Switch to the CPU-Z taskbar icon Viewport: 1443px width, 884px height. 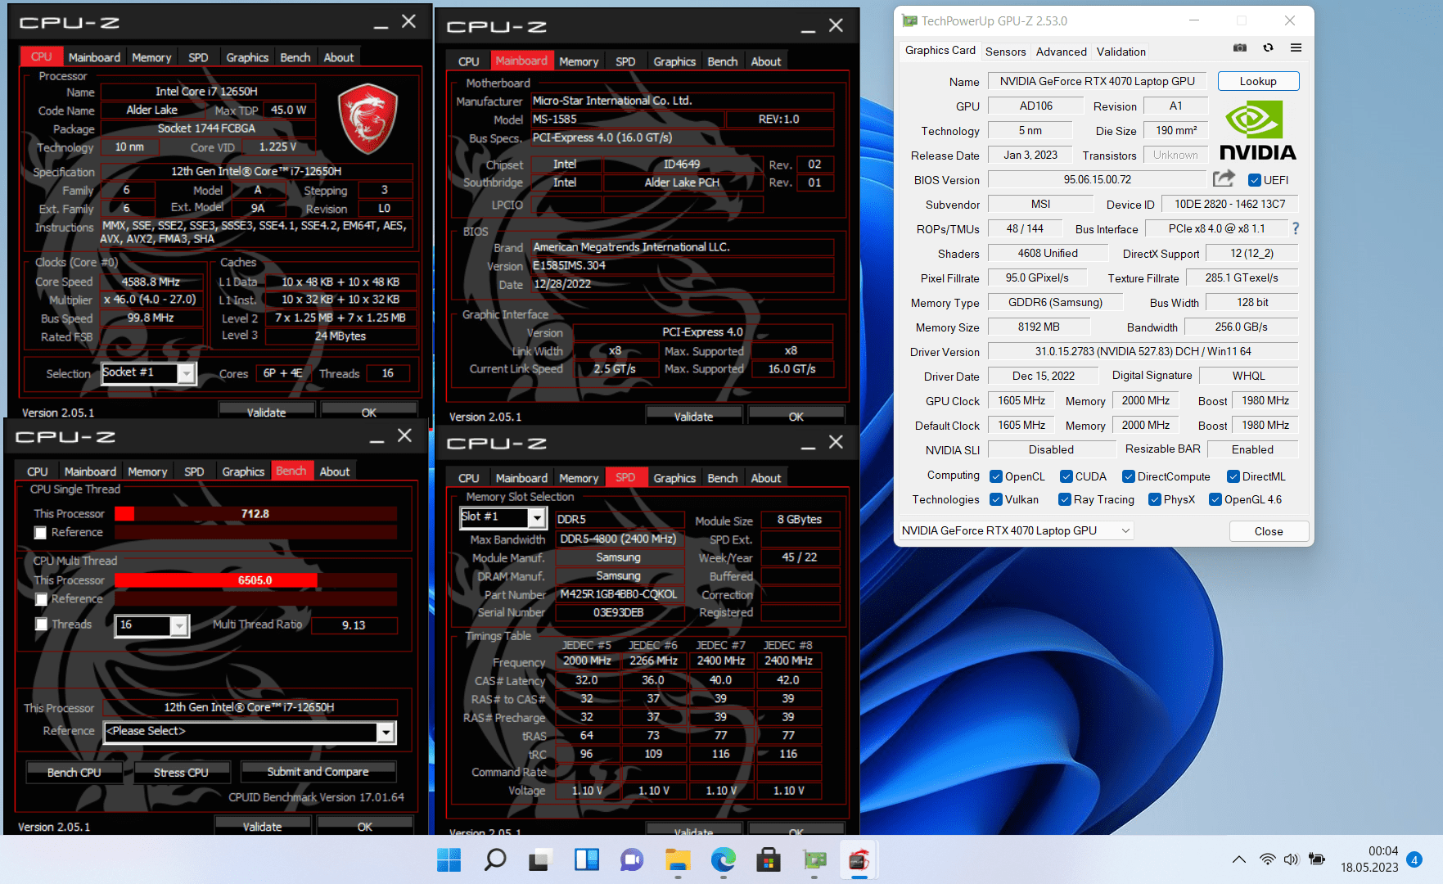click(859, 860)
